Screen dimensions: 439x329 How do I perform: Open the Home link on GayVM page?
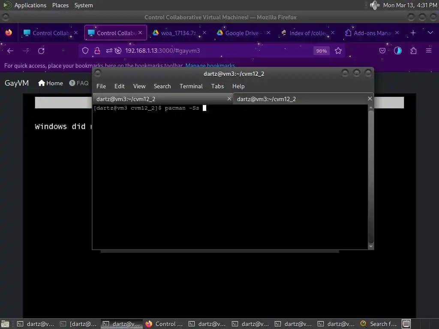point(51,83)
